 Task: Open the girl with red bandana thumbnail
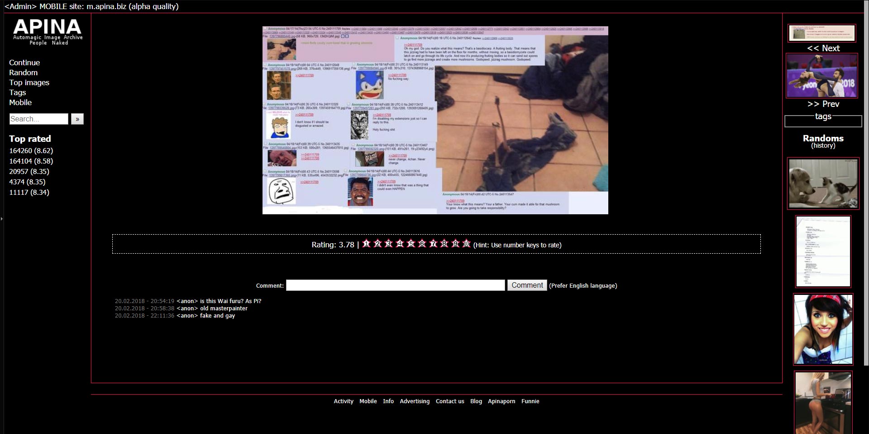click(823, 329)
